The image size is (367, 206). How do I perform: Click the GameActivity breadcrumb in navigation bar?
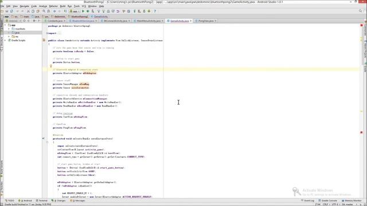point(99,17)
